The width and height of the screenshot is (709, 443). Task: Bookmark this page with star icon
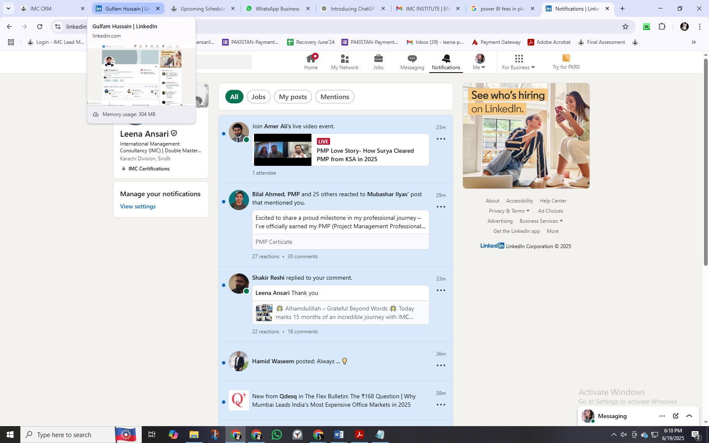tap(625, 27)
